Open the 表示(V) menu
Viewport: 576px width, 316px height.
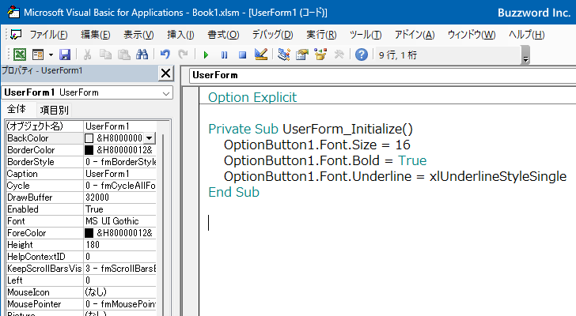tap(138, 35)
